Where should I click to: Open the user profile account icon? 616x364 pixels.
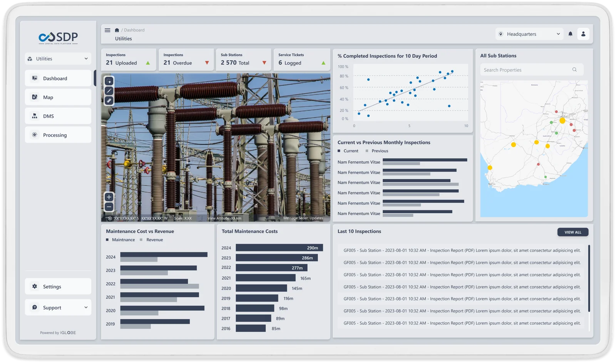pos(583,34)
